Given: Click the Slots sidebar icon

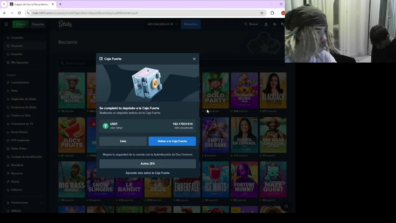Looking at the screenshot, I should point(8,91).
